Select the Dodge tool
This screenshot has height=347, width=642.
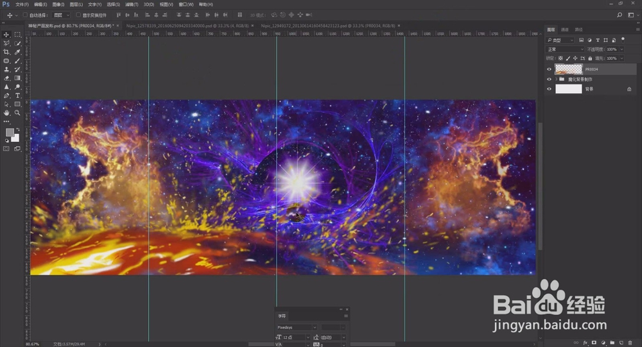pyautogui.click(x=17, y=87)
